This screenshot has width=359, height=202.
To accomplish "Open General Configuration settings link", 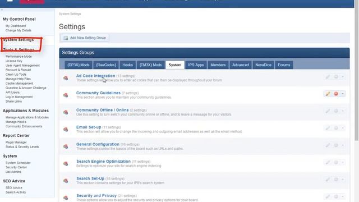I will [x=98, y=144].
